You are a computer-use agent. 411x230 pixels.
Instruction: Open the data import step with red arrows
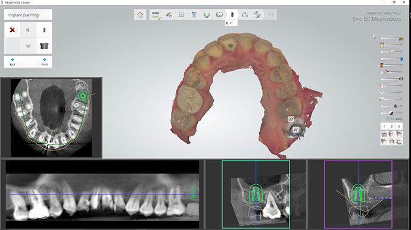169,15
